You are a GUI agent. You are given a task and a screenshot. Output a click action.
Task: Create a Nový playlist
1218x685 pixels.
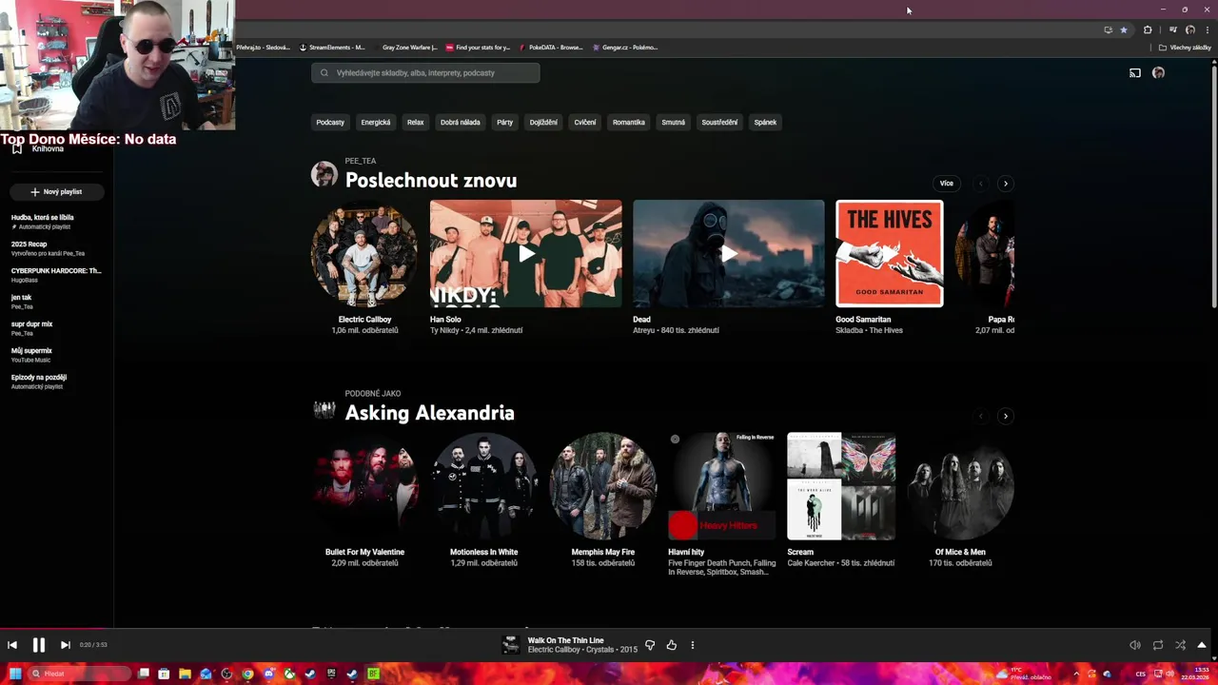click(56, 191)
